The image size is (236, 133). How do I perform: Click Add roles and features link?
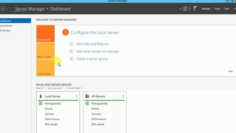click(x=92, y=44)
